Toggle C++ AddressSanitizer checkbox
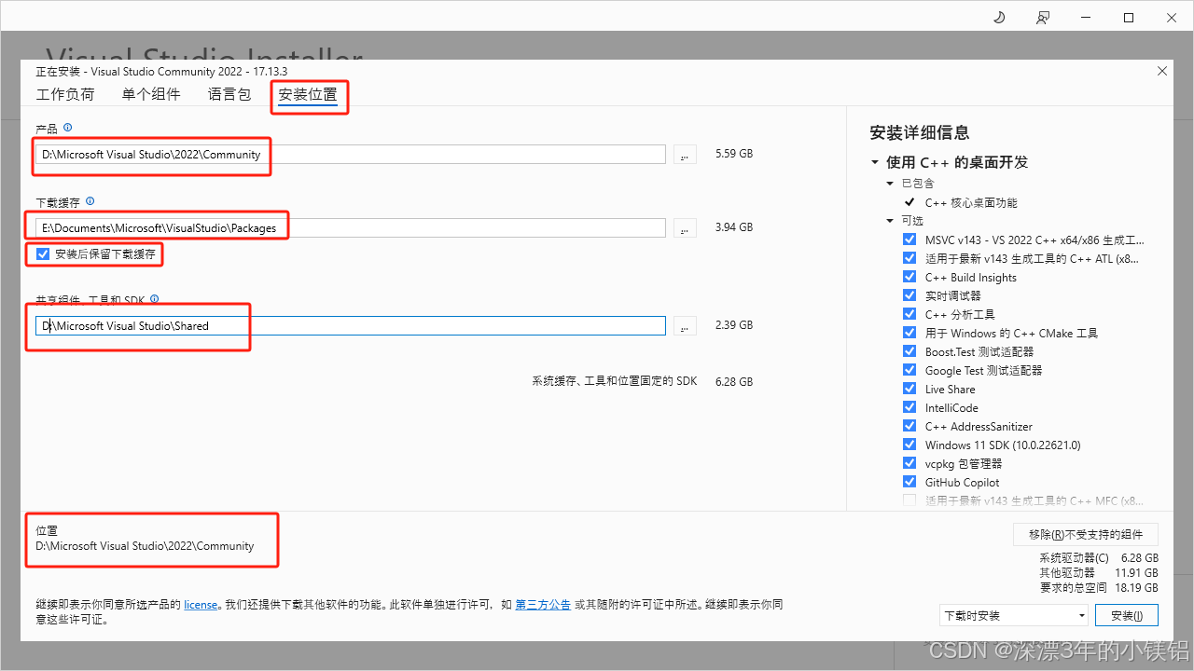 pyautogui.click(x=909, y=426)
